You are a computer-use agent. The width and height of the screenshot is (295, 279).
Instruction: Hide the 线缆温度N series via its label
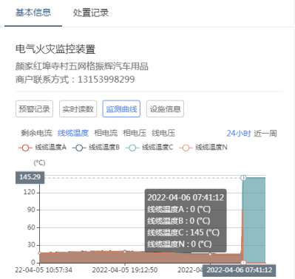[x=211, y=148]
